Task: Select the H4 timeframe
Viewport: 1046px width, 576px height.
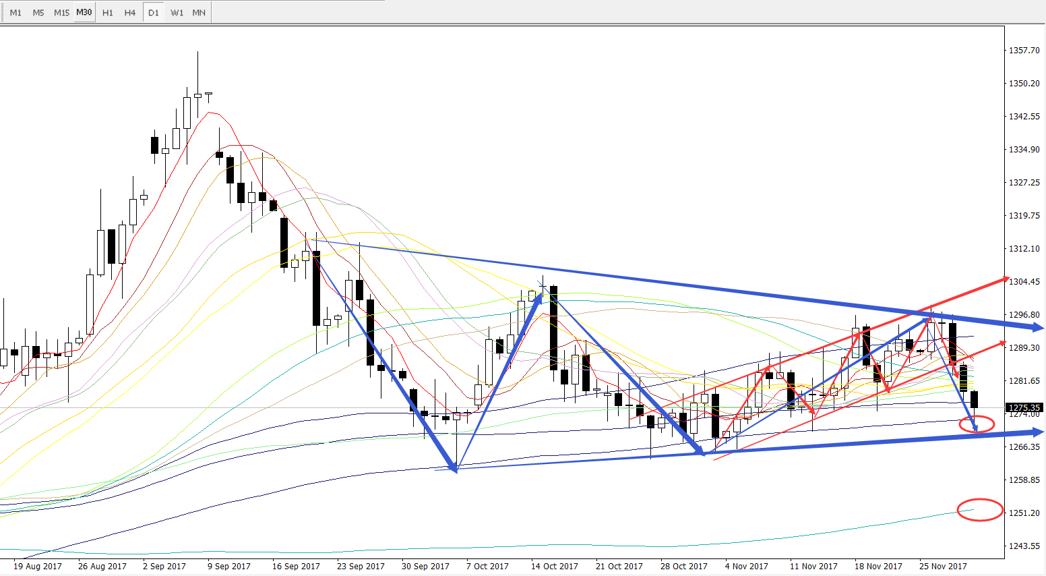Action: click(x=130, y=13)
